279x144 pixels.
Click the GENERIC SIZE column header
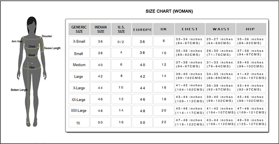(79, 29)
